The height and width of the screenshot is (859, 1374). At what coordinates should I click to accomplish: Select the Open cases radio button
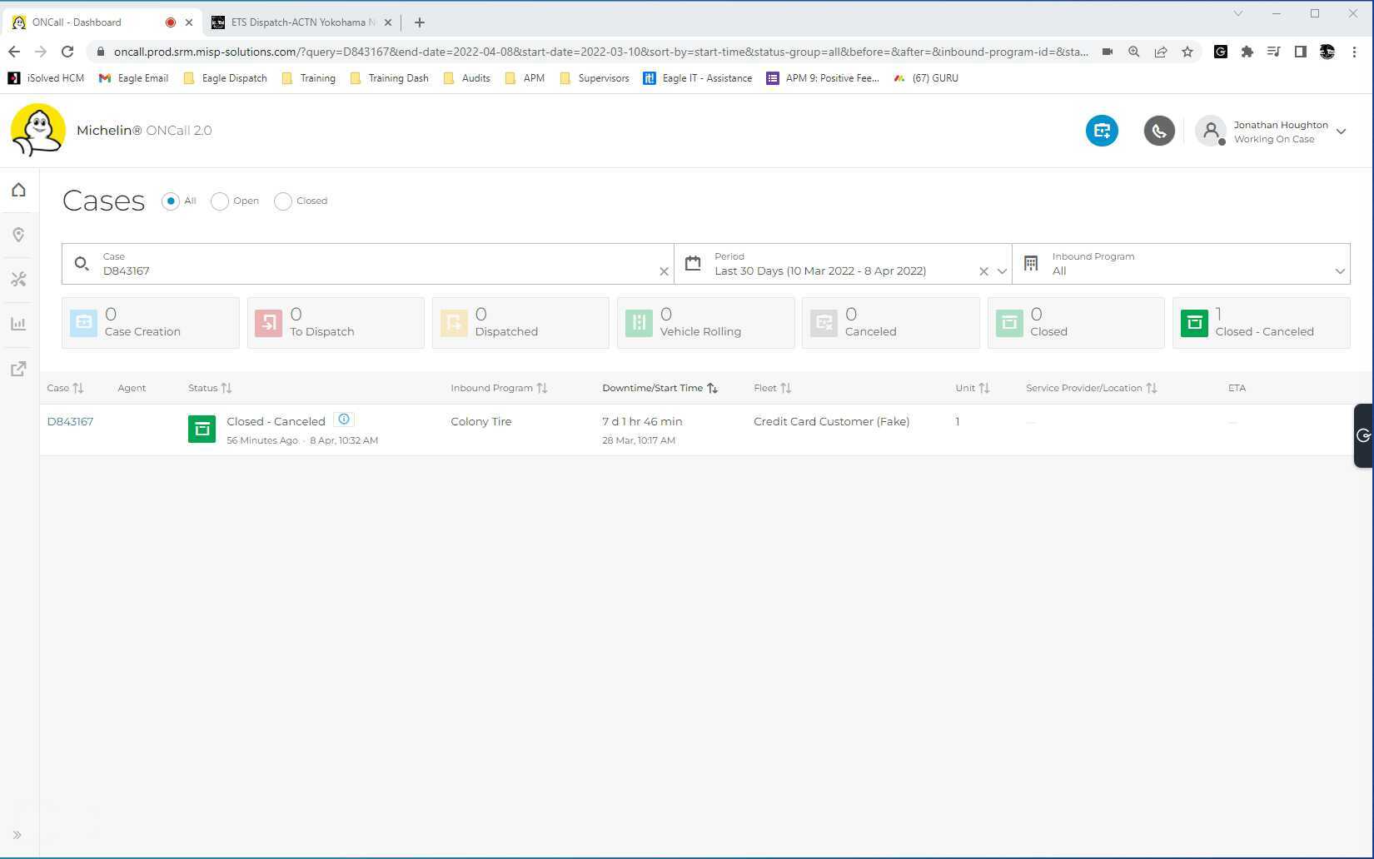tap(219, 201)
